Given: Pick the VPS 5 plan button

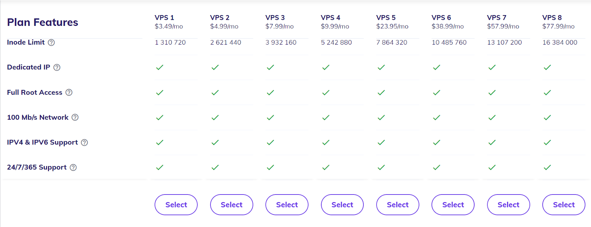Looking at the screenshot, I should [398, 205].
